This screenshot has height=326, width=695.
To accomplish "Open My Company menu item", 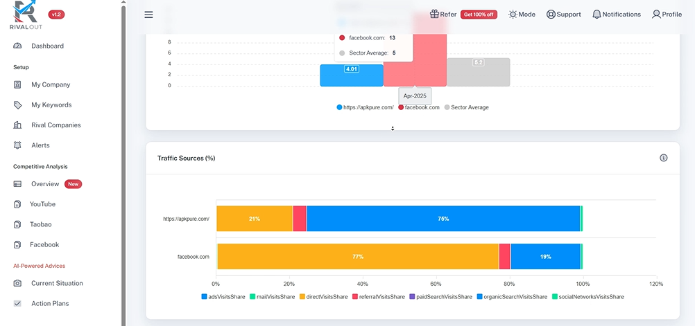I will tap(51, 84).
